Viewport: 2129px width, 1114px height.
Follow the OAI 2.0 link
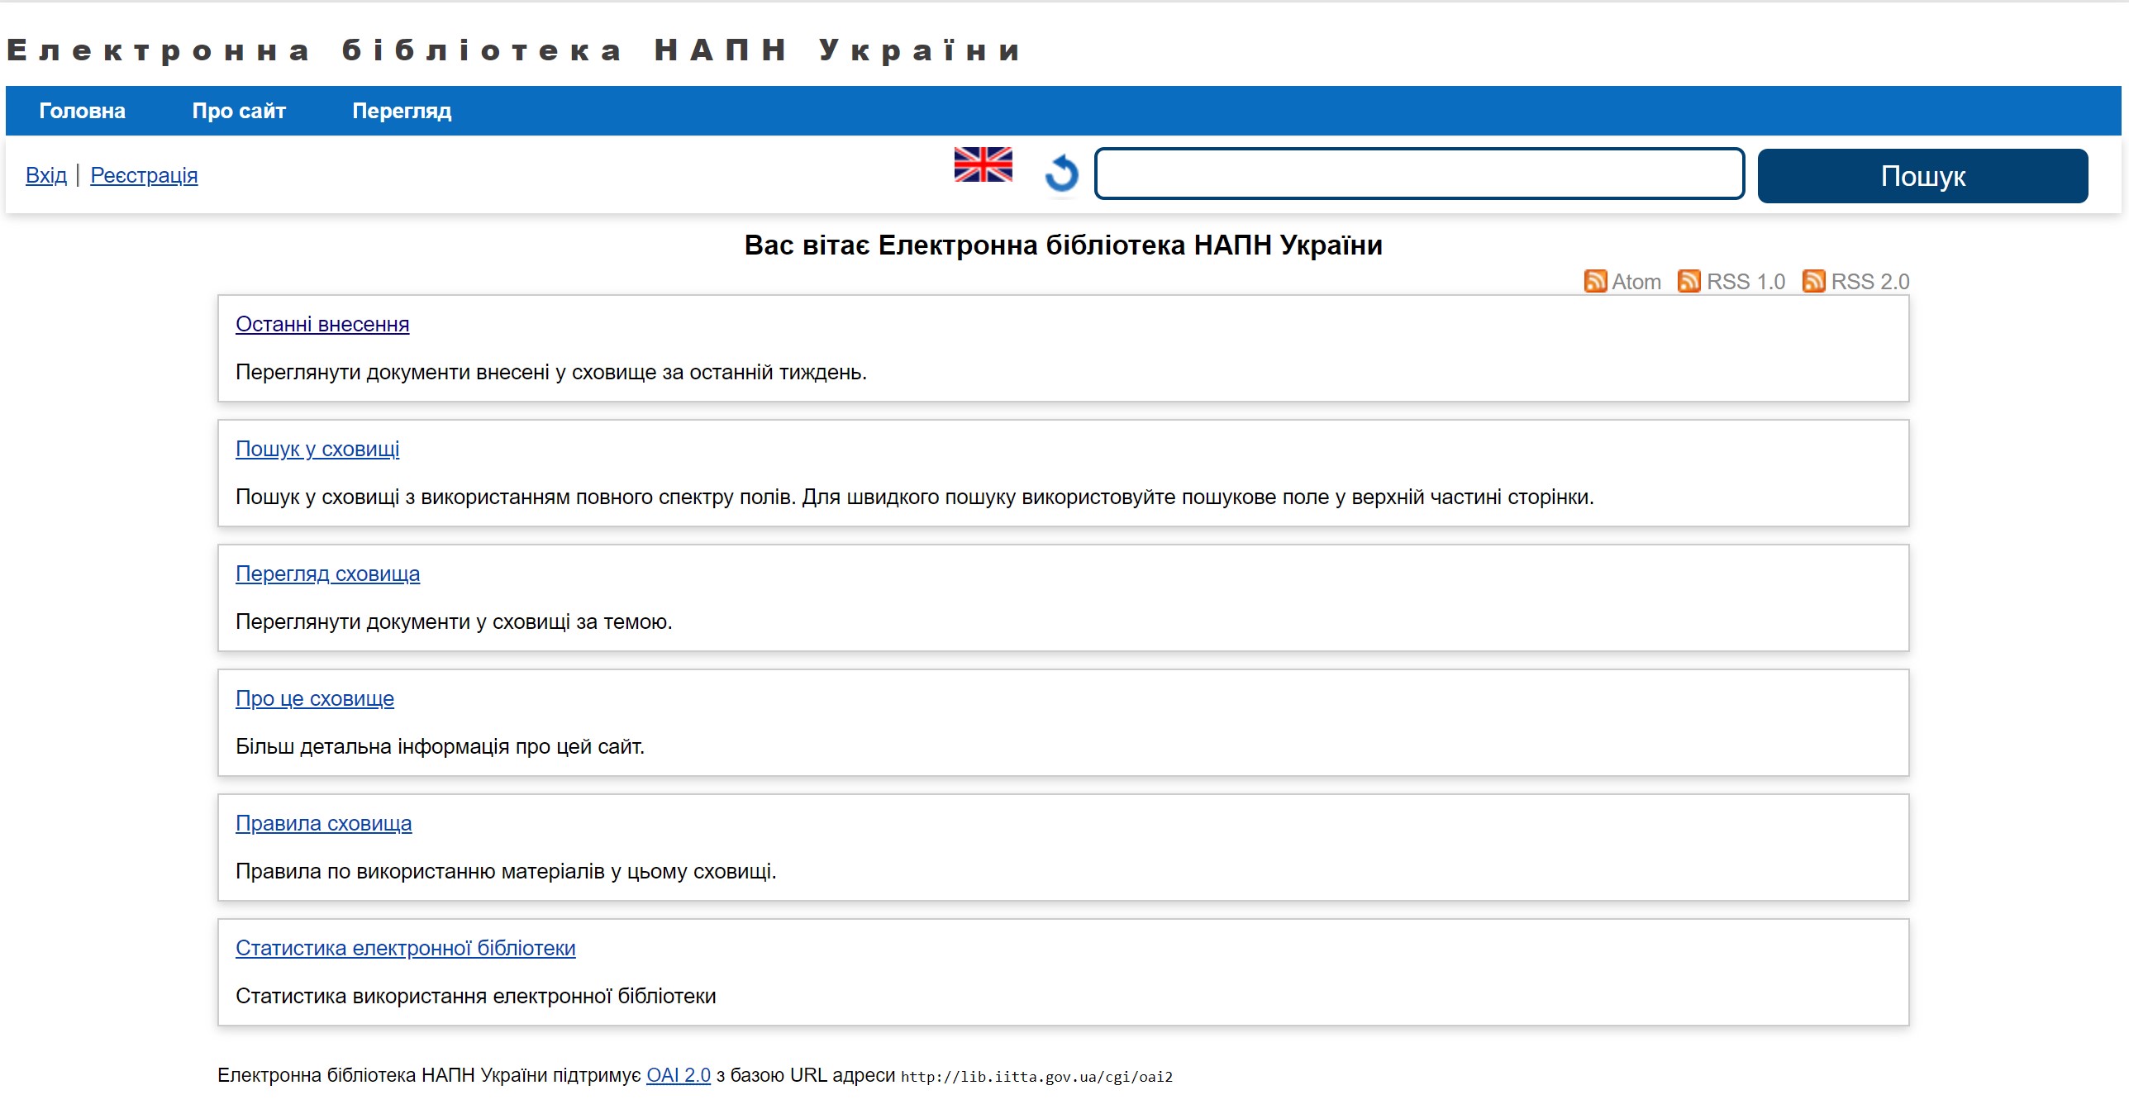tap(678, 1075)
